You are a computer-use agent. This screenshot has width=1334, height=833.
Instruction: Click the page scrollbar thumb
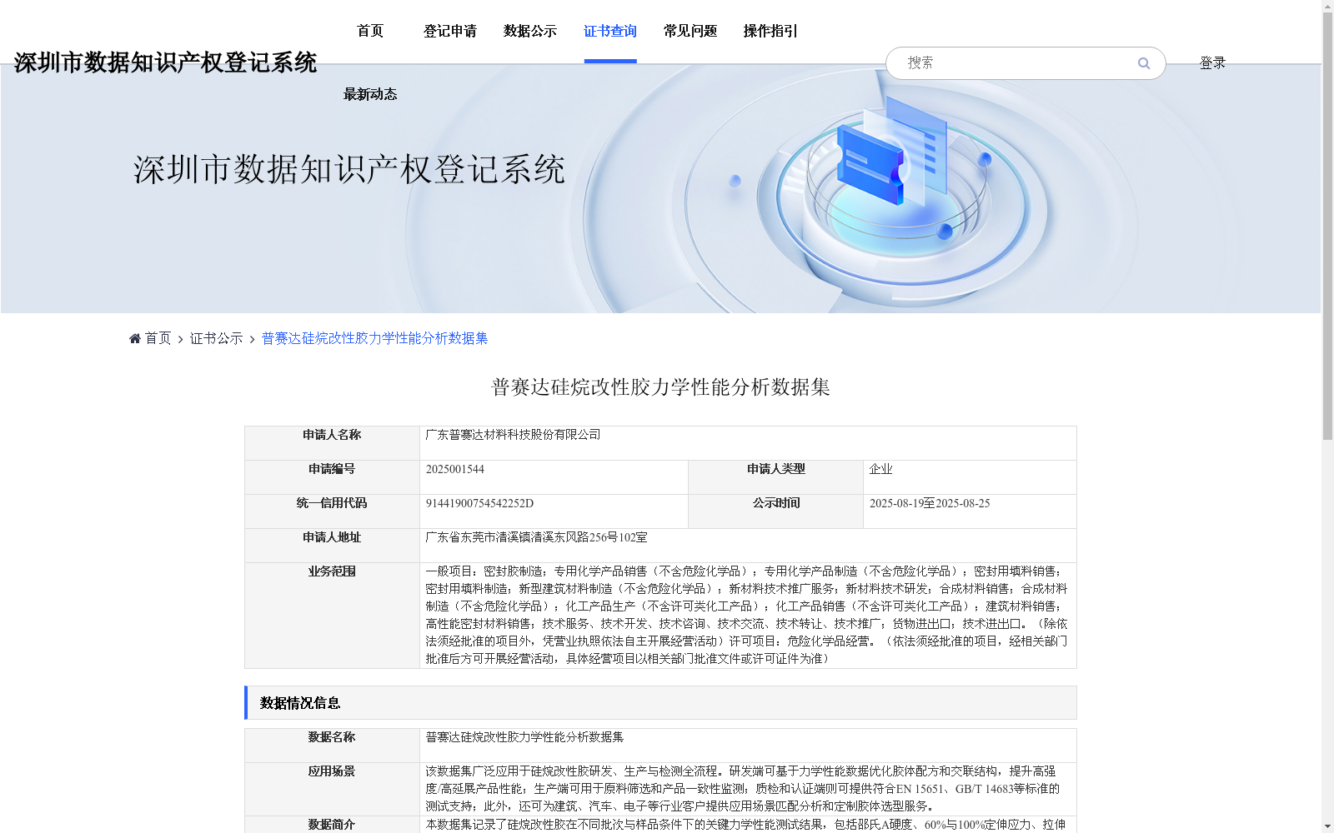(x=1327, y=225)
